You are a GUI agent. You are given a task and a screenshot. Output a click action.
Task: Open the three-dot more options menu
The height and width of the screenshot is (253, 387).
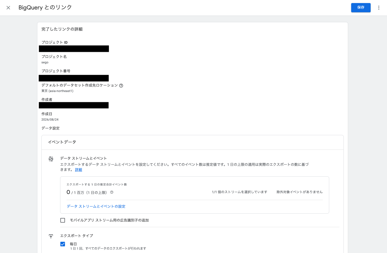(379, 8)
